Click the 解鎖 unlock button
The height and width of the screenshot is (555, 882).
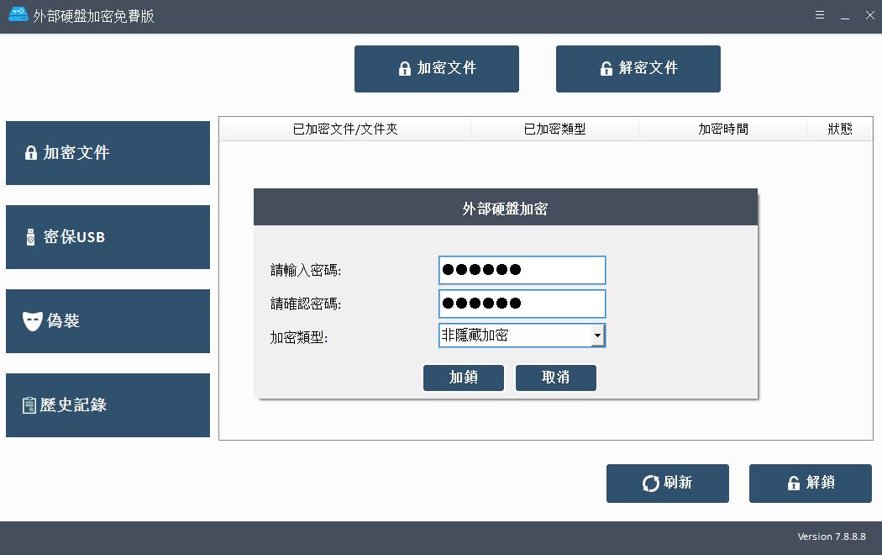(x=811, y=484)
